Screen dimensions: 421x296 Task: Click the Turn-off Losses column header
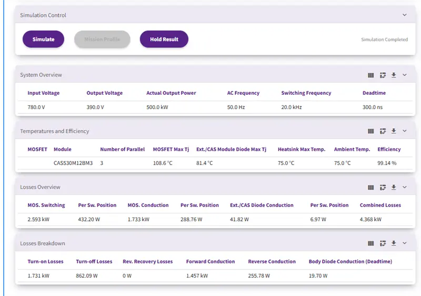click(94, 262)
